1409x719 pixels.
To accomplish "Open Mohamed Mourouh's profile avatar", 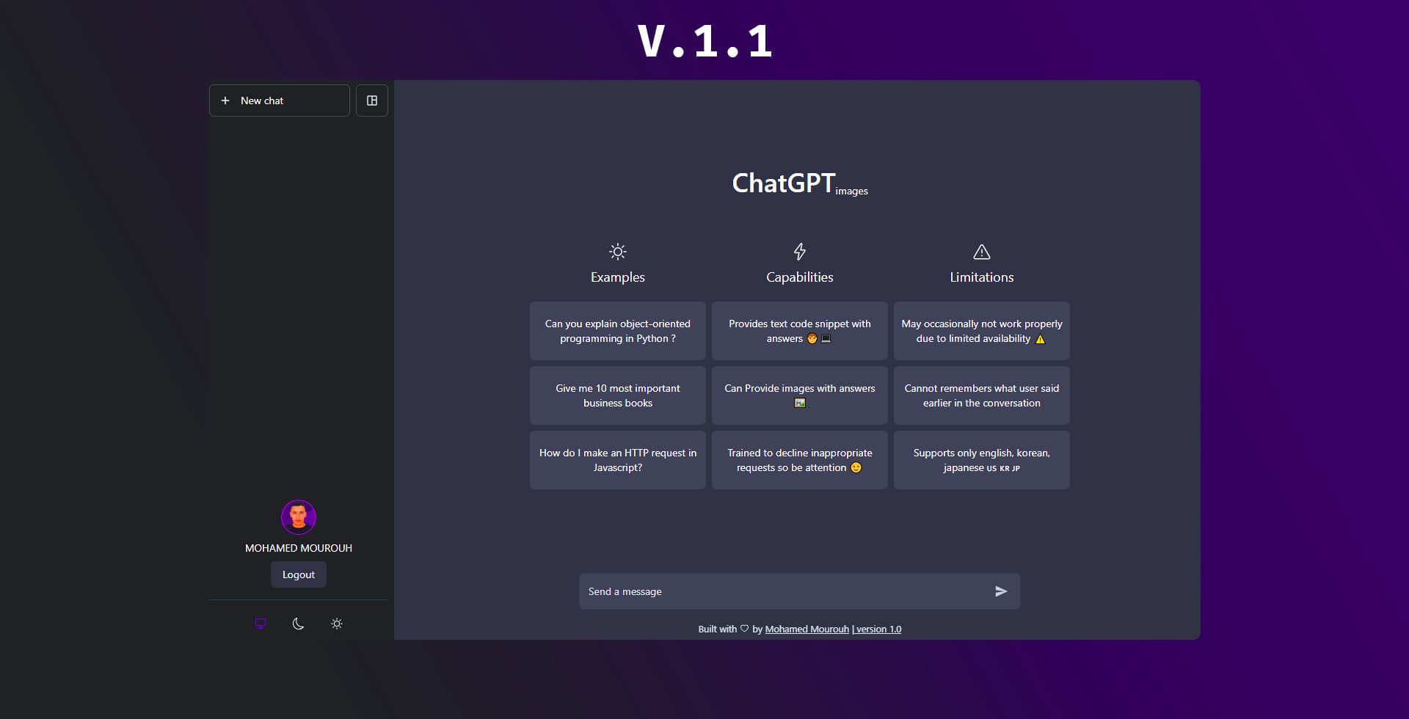I will point(299,517).
